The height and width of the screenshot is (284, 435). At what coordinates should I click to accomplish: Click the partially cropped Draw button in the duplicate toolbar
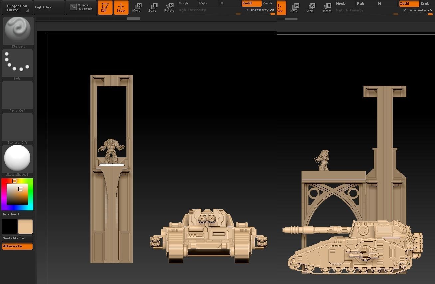point(281,8)
